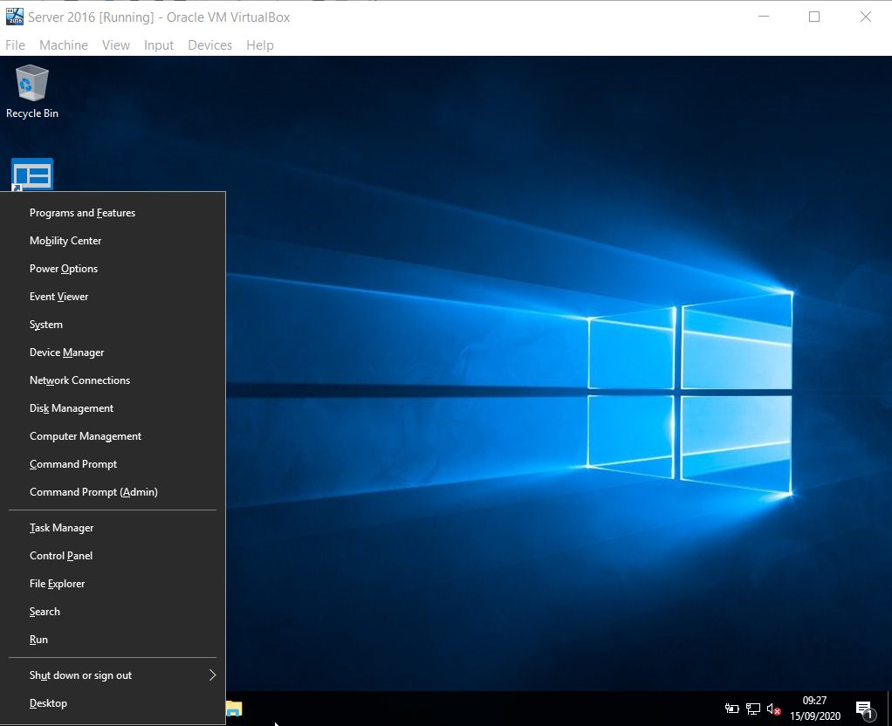Launch Computer Management
The height and width of the screenshot is (726, 892).
coord(113,435)
